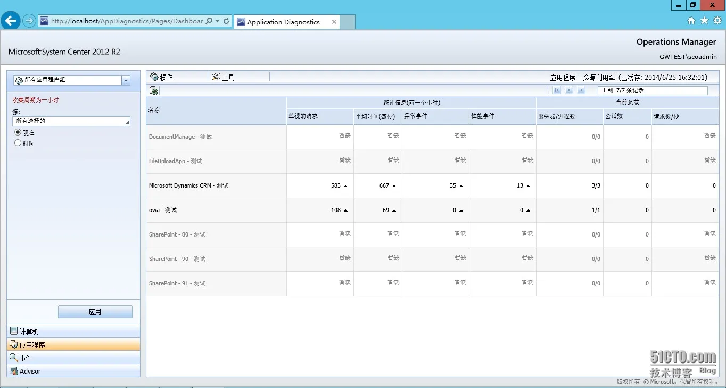This screenshot has width=726, height=388.
Task: Open the FileUploadApp - 测试 application
Action: click(x=176, y=161)
